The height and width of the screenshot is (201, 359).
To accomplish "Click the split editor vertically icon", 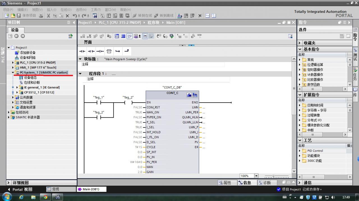I will pyautogui.click(x=214, y=16).
